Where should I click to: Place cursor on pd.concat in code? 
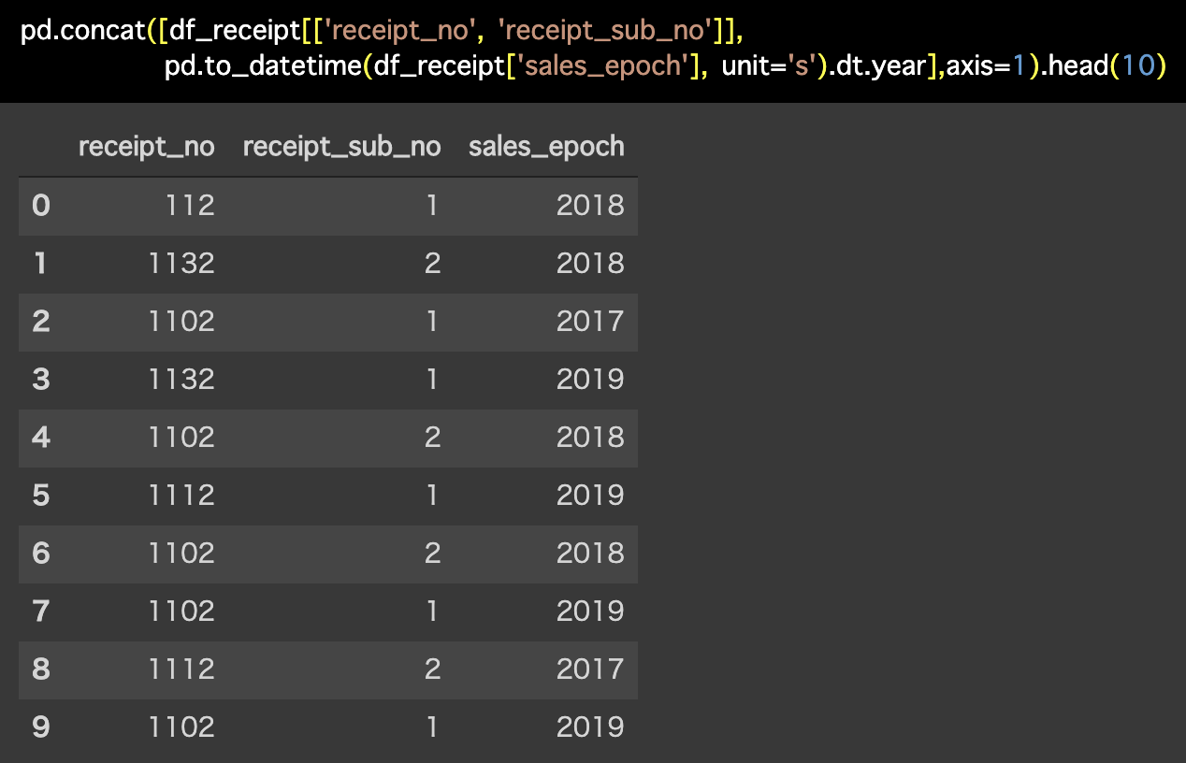82,31
